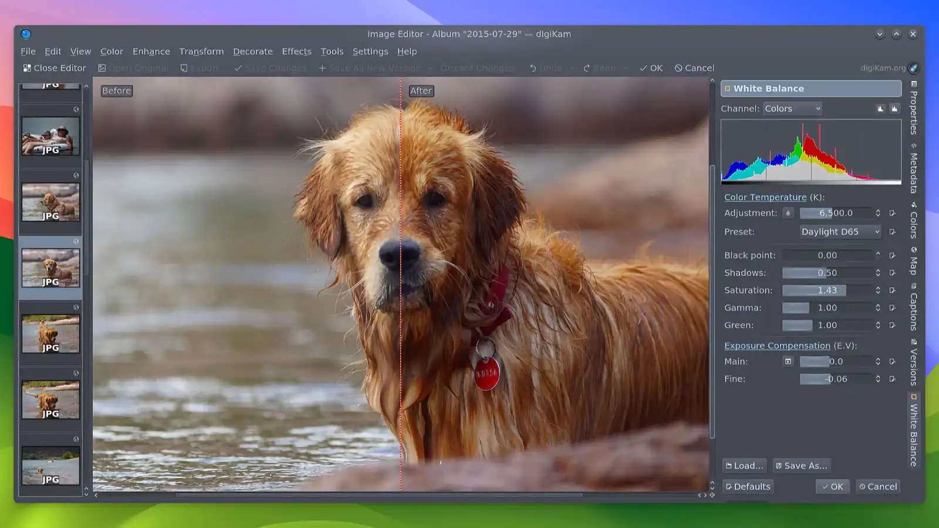Select the linear histogram scaling icon
The image size is (939, 528).
click(x=881, y=109)
